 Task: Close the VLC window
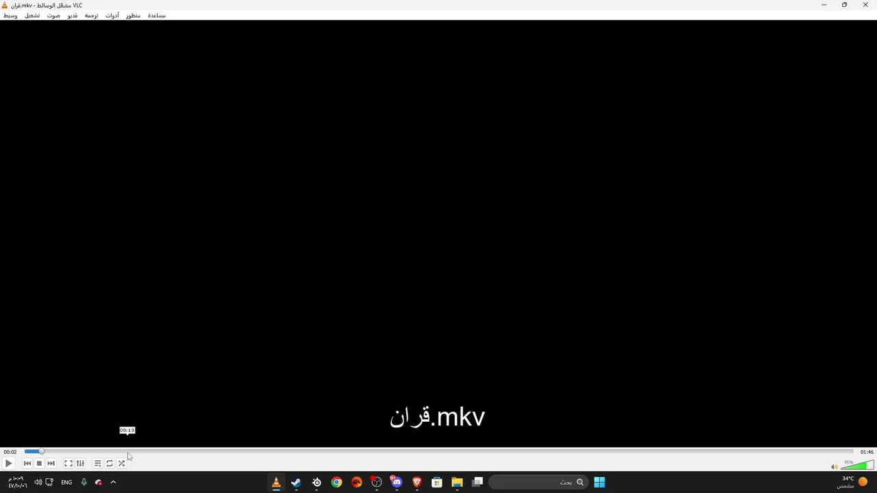(865, 5)
